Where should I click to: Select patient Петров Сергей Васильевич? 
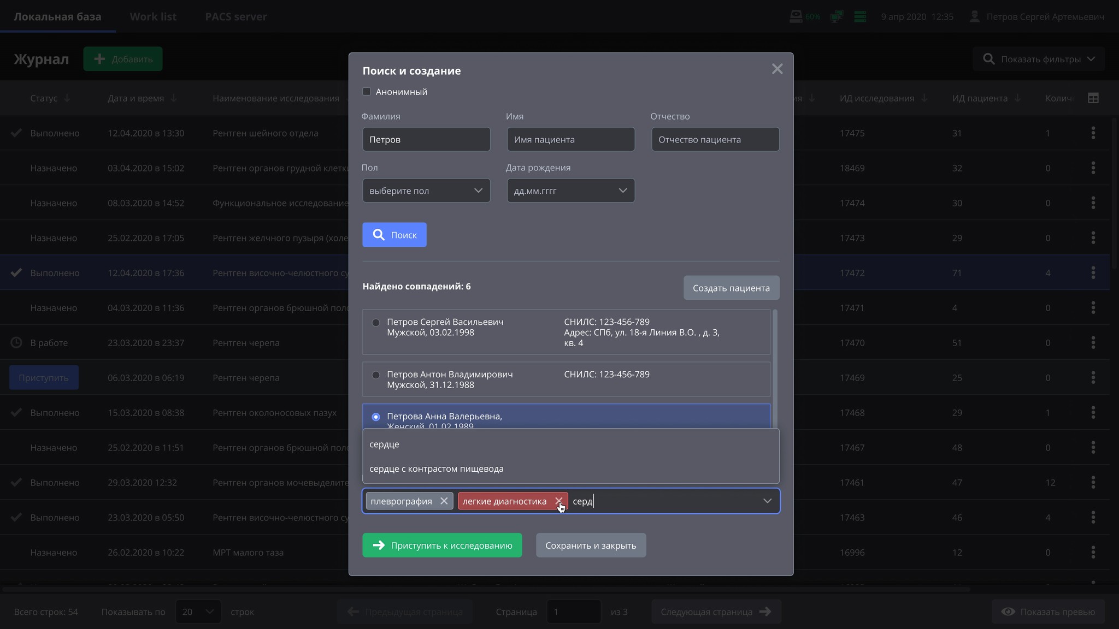[x=376, y=322]
